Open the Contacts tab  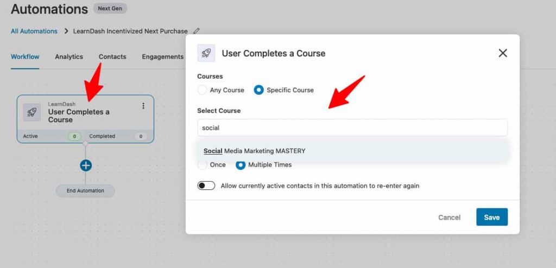[112, 57]
